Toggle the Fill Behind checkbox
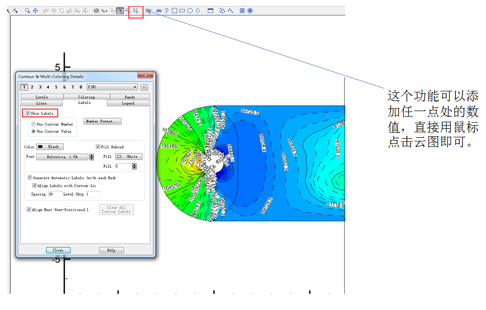 [98, 147]
